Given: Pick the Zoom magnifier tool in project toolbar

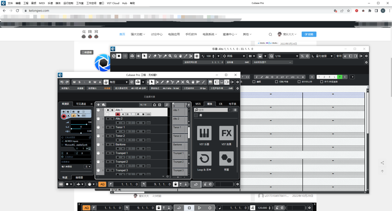Looking at the screenshot, I should click(x=188, y=82).
